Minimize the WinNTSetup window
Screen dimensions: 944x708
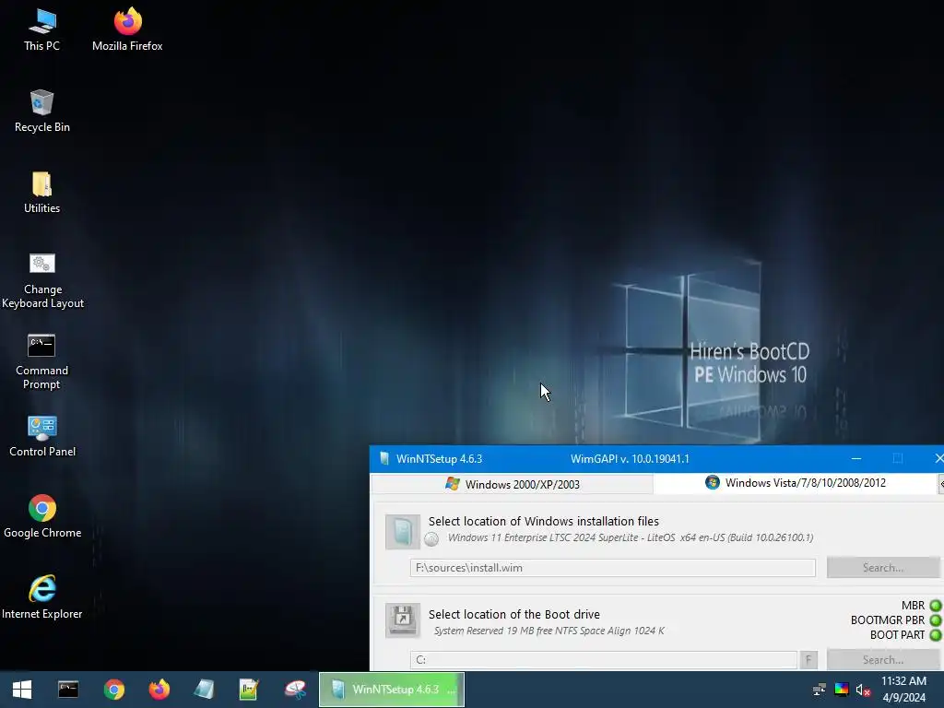coord(856,459)
